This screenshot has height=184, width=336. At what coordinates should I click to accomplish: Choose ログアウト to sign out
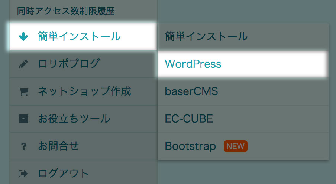pos(64,174)
